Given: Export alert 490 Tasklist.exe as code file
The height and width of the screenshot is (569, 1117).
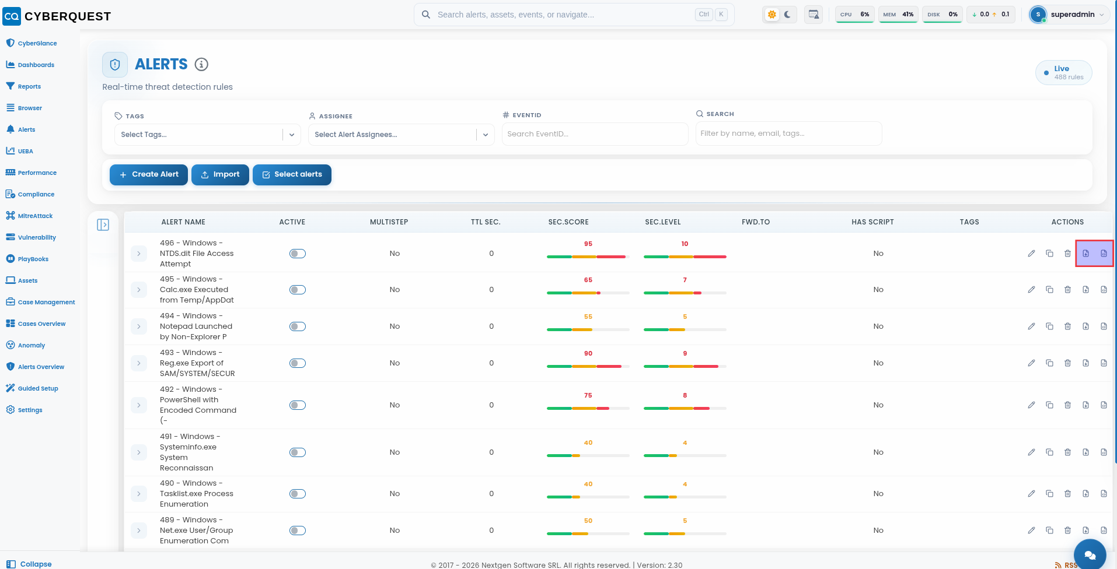Looking at the screenshot, I should coord(1104,494).
